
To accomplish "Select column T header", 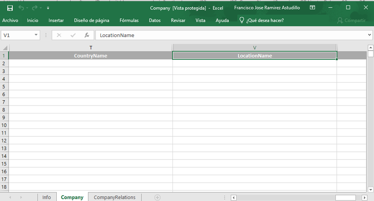I will pyautogui.click(x=91, y=48).
